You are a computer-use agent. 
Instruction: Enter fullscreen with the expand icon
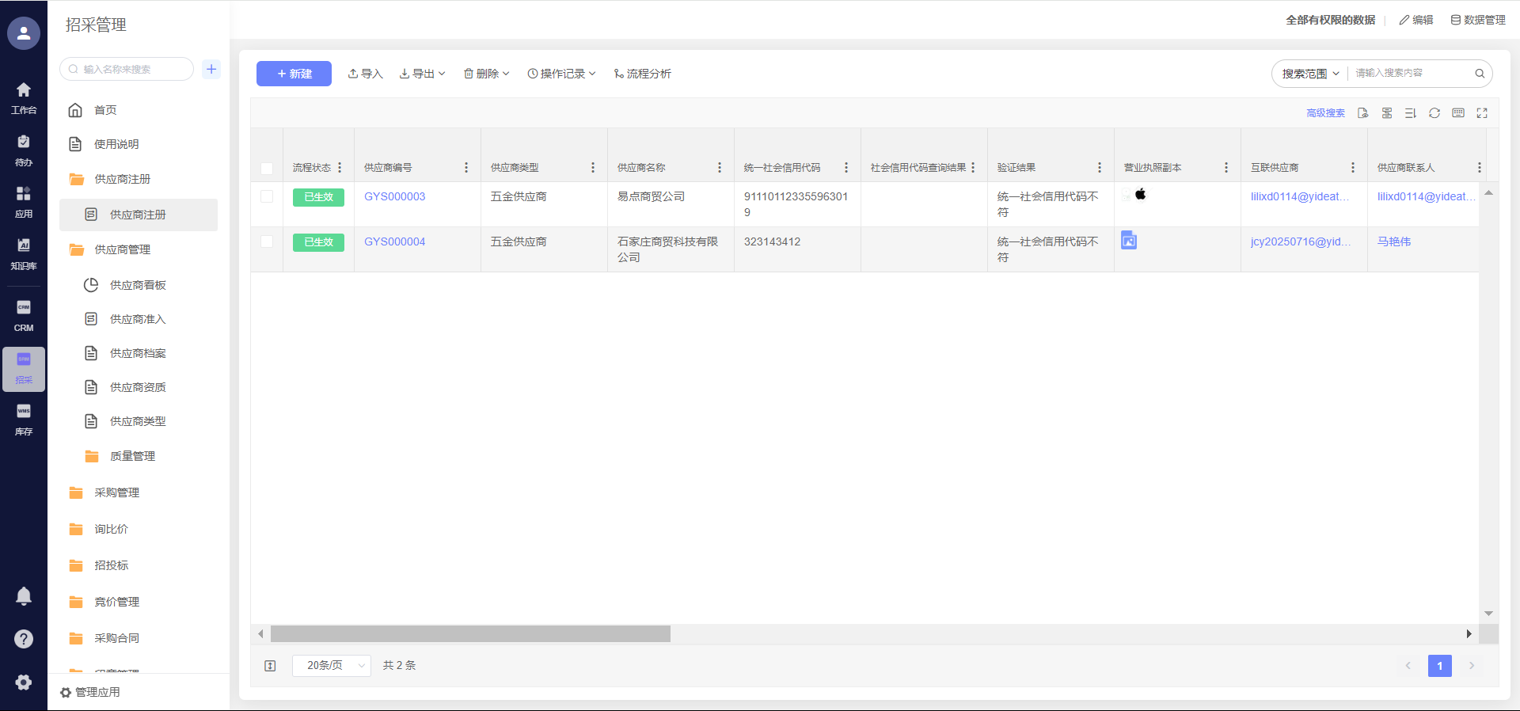point(1482,113)
